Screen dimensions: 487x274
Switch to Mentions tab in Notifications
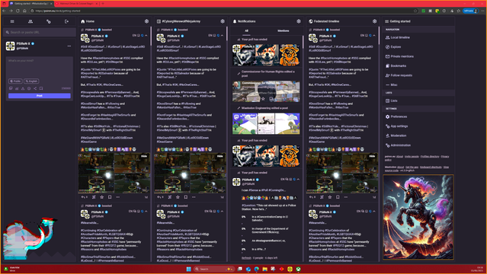point(283,30)
